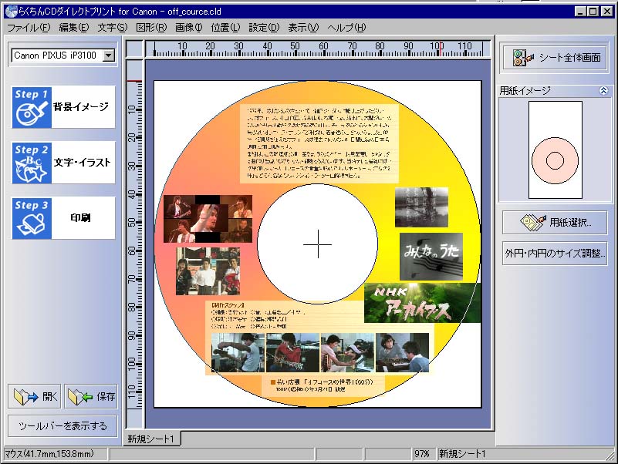Select the band performance photo on disc

pyautogui.click(x=208, y=219)
